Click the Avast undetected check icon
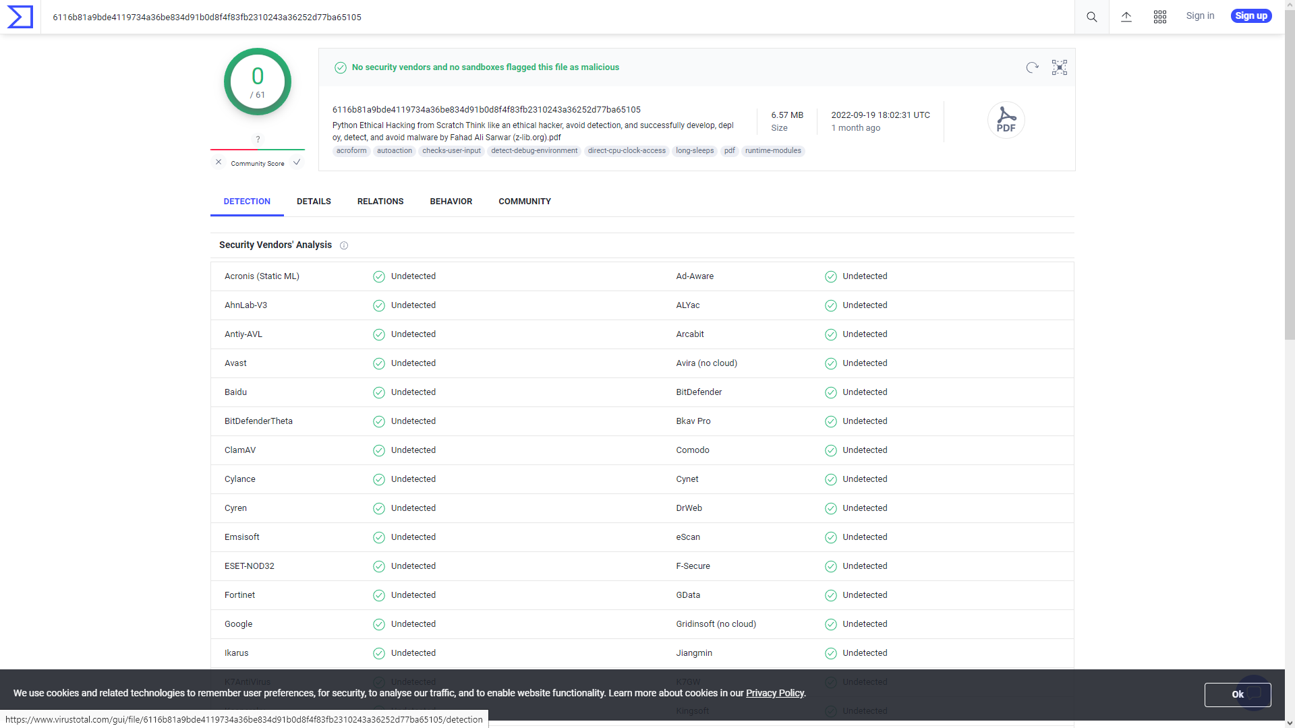 pyautogui.click(x=379, y=364)
